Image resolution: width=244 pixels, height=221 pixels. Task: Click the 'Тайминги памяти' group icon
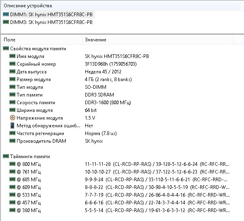point(6,156)
